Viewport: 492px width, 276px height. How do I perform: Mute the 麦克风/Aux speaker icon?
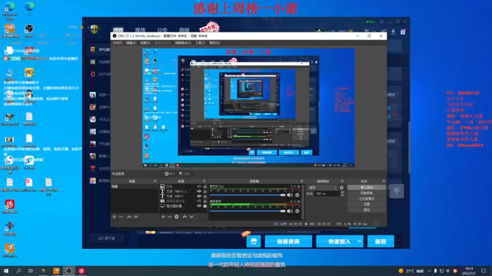[290, 195]
